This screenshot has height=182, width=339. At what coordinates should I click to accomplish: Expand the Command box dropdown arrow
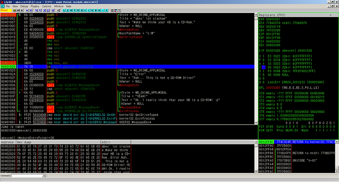pyautogui.click(x=44, y=176)
